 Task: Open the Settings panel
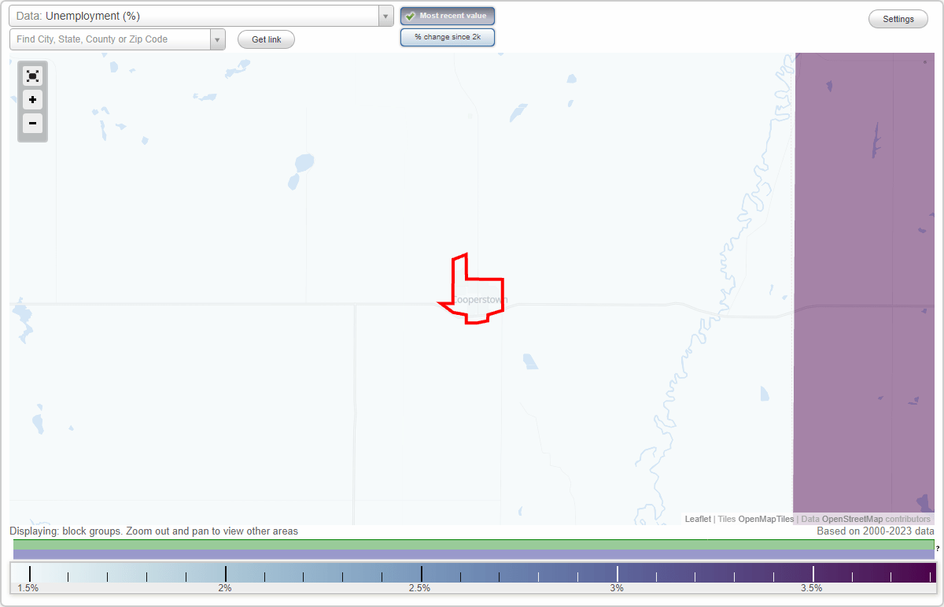click(x=898, y=18)
